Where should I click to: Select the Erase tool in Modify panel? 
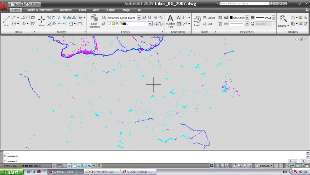(49, 24)
